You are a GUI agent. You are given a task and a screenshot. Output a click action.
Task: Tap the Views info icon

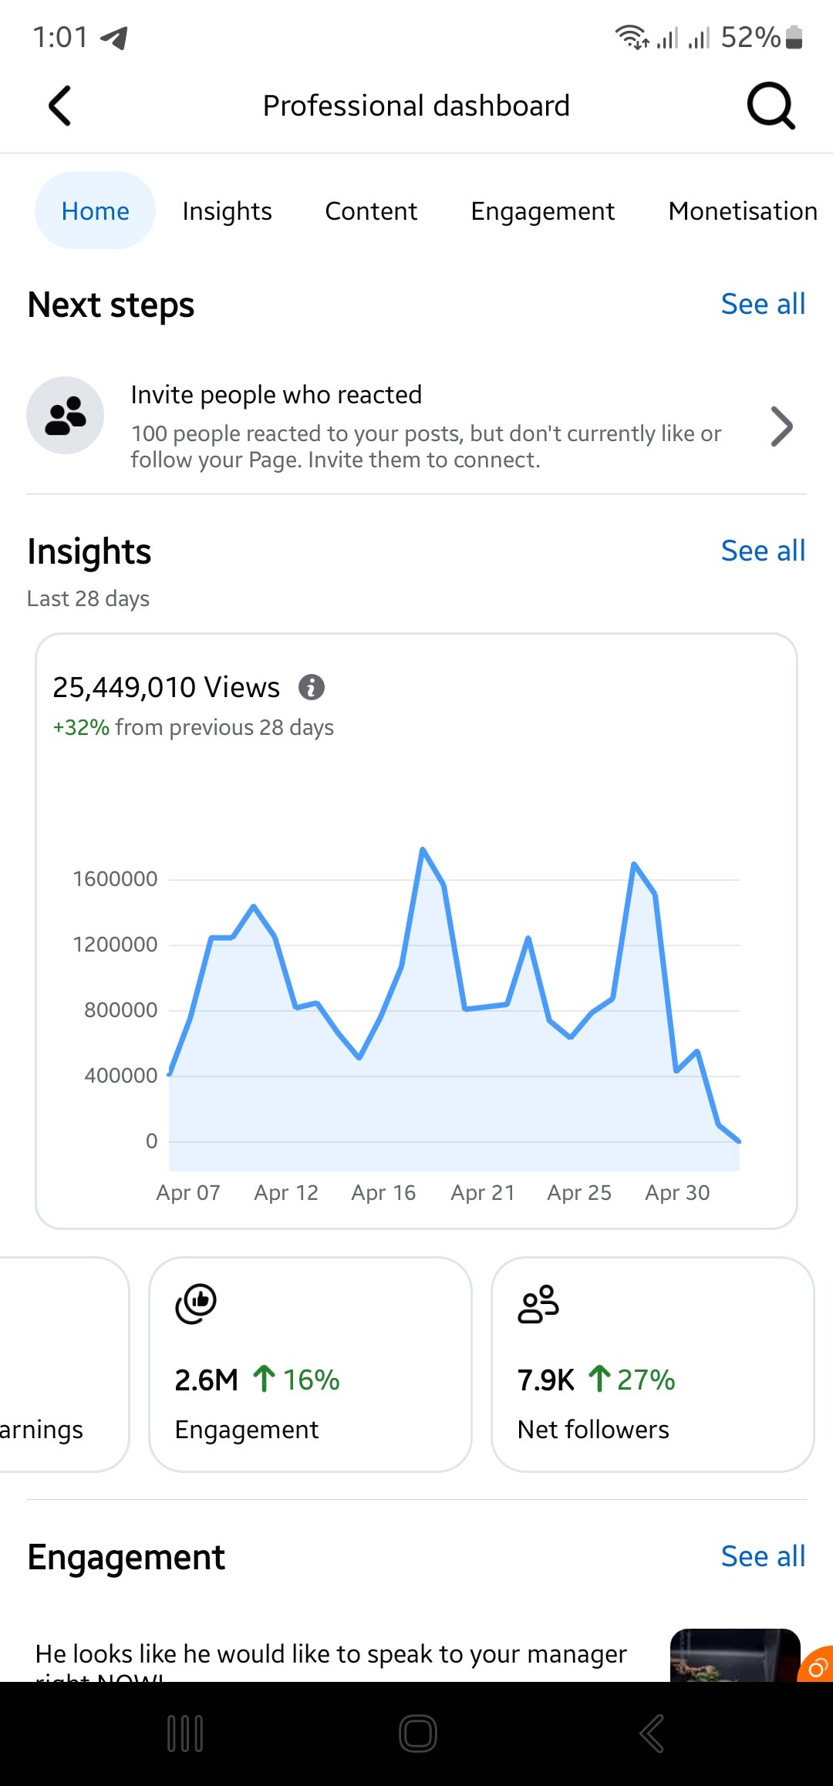point(312,686)
